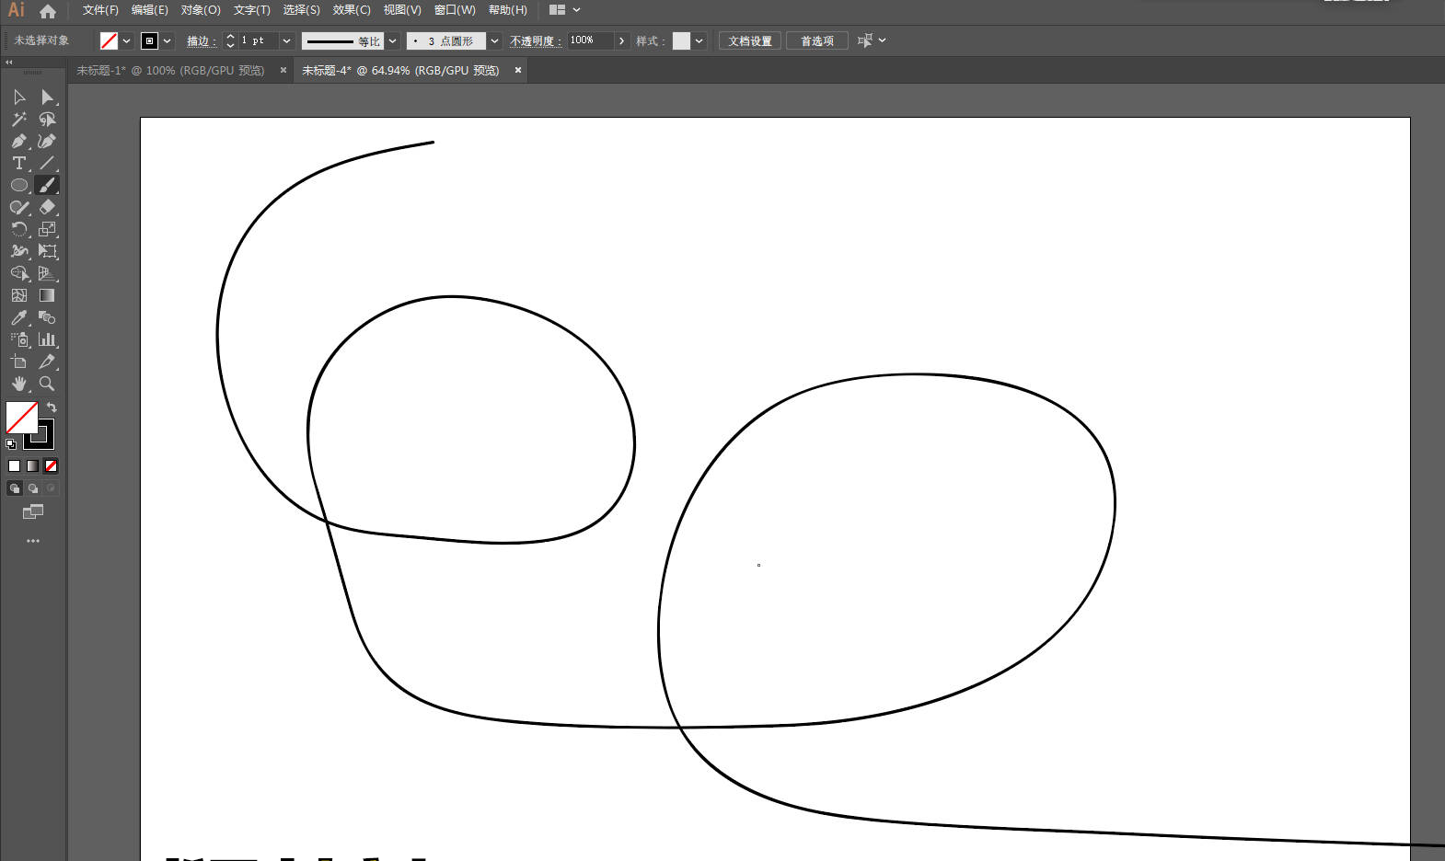
Task: Expand the brush definition dropdown
Action: [494, 40]
